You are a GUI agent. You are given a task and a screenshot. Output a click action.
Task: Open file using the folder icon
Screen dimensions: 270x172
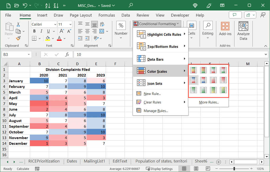pos(17,6)
